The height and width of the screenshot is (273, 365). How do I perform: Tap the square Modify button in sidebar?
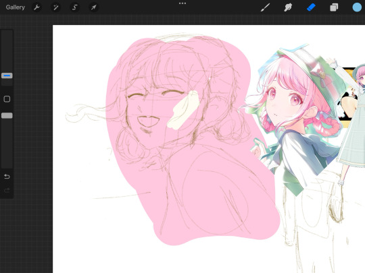coord(7,99)
